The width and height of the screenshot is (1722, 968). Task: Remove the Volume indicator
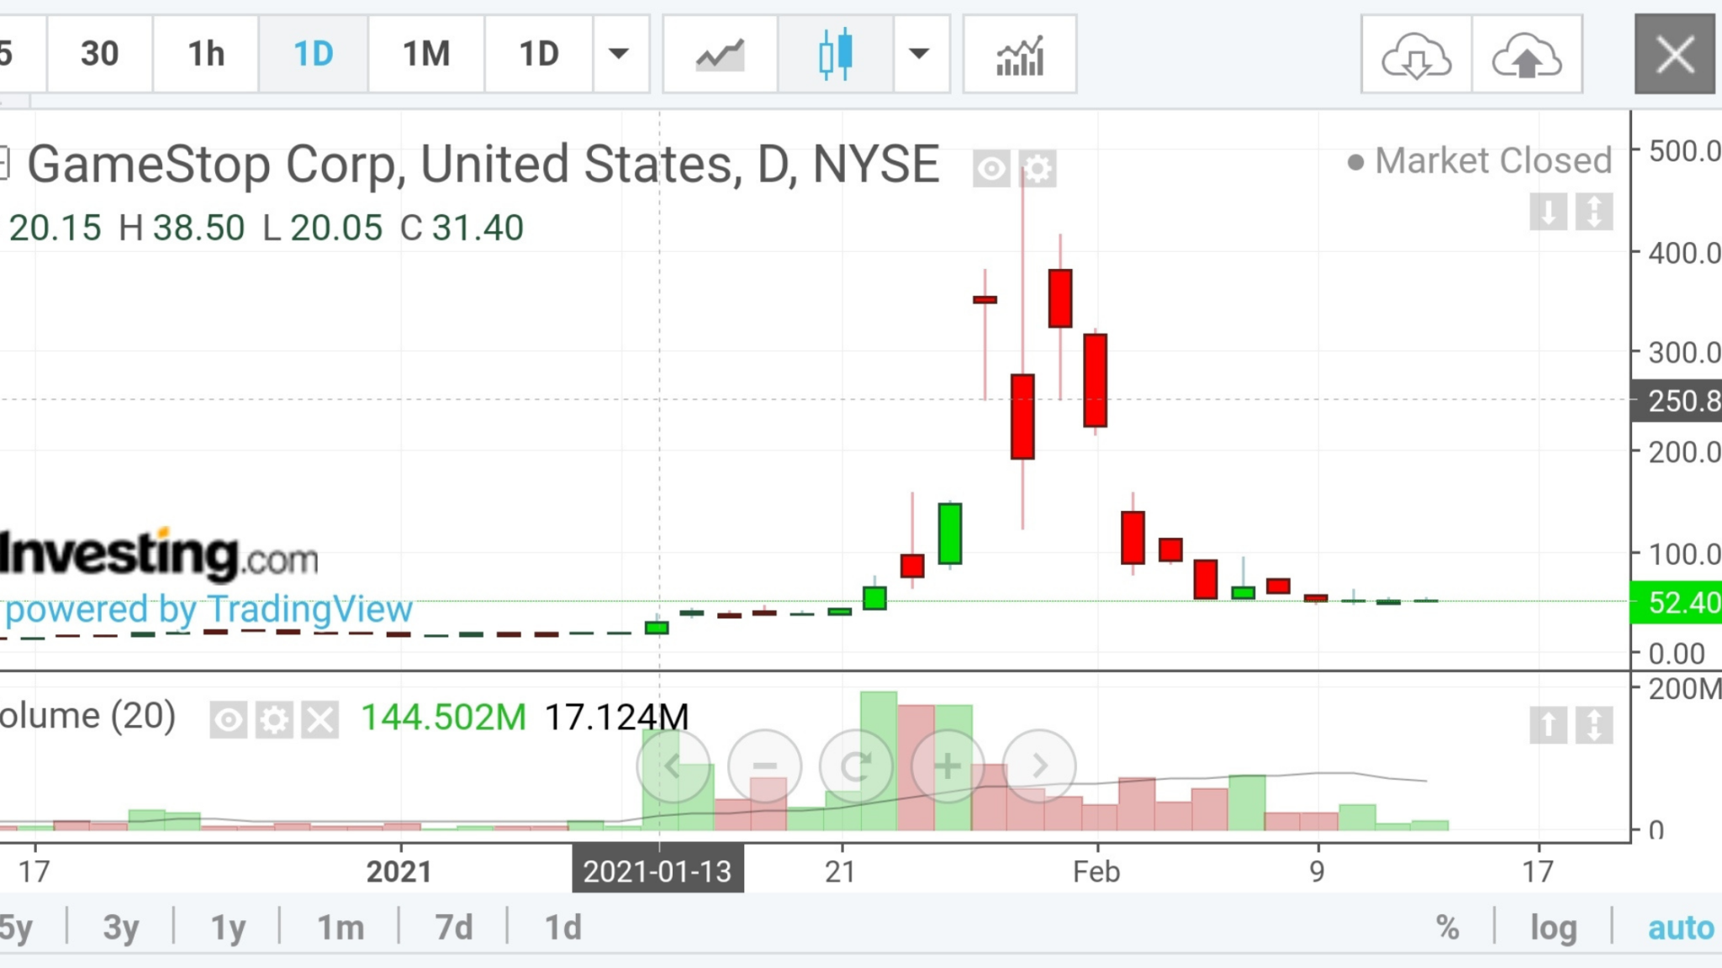pyautogui.click(x=320, y=720)
